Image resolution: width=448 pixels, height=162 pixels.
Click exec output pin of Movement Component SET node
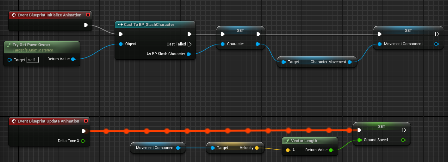437,34
